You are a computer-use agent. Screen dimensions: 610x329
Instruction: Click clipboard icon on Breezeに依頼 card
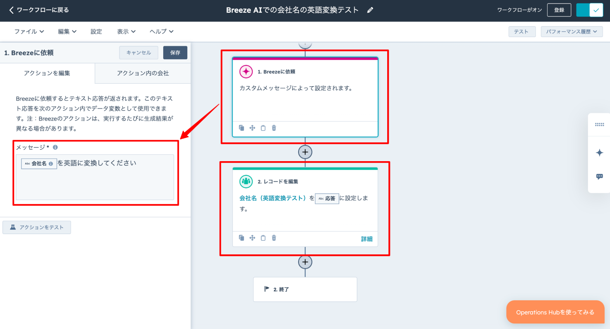(263, 128)
